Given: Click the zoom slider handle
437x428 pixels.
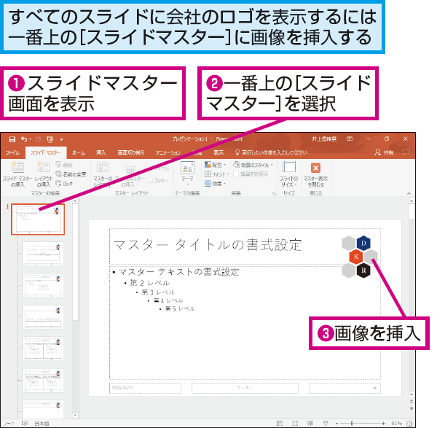Looking at the screenshot, I should [x=352, y=423].
